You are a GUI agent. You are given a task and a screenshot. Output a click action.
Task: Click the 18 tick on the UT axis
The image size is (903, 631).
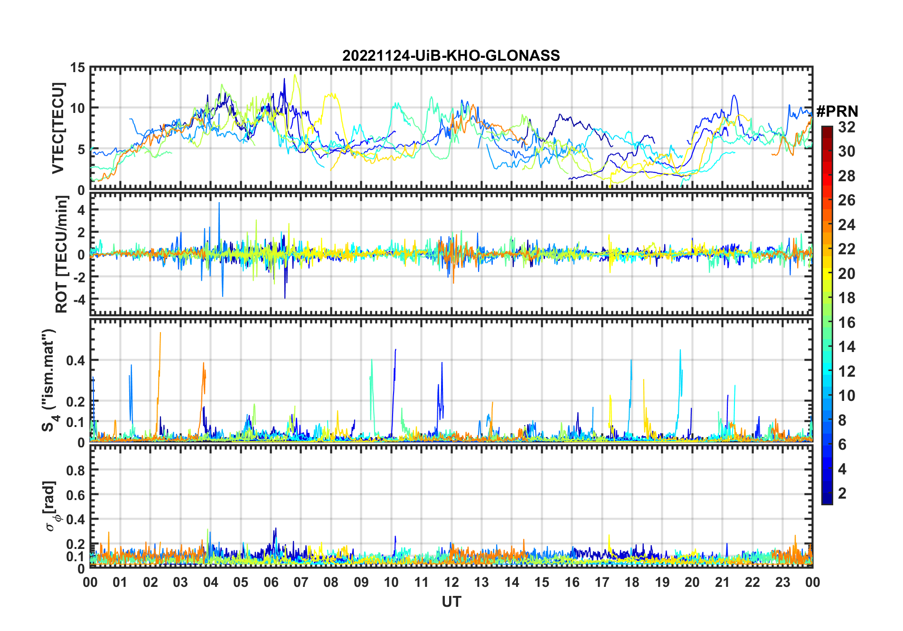tap(632, 582)
